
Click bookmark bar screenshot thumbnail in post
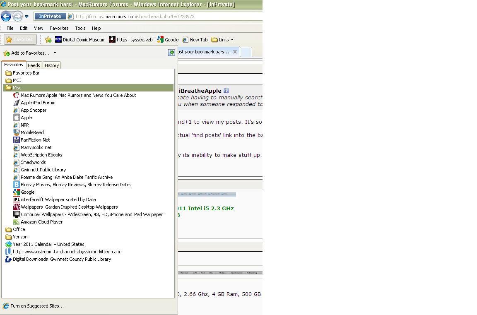tap(207, 194)
